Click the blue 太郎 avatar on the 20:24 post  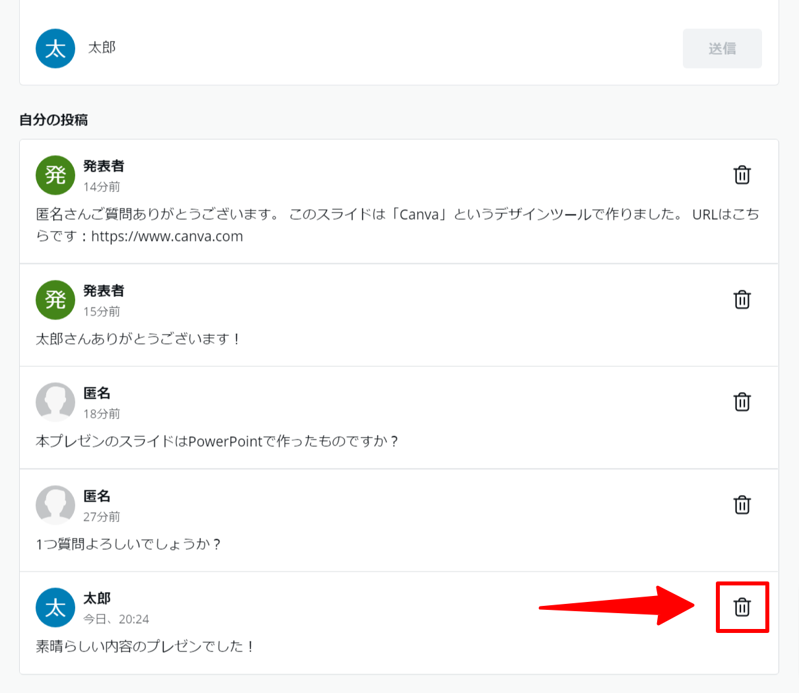tap(55, 607)
